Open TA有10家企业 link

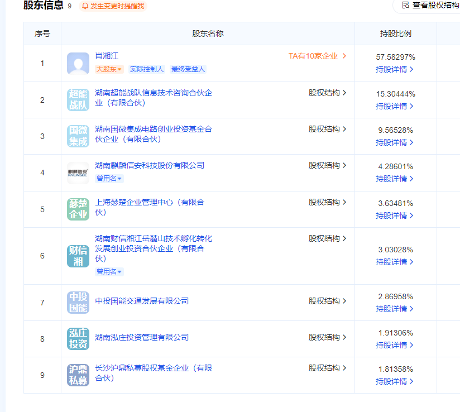tap(317, 56)
